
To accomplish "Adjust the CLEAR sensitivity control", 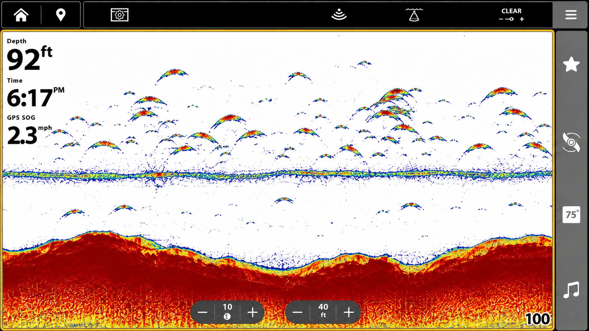I will point(512,15).
